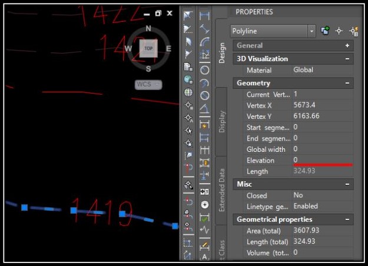Select the Jogged Linear tool
368x266 pixels.
click(204, 230)
